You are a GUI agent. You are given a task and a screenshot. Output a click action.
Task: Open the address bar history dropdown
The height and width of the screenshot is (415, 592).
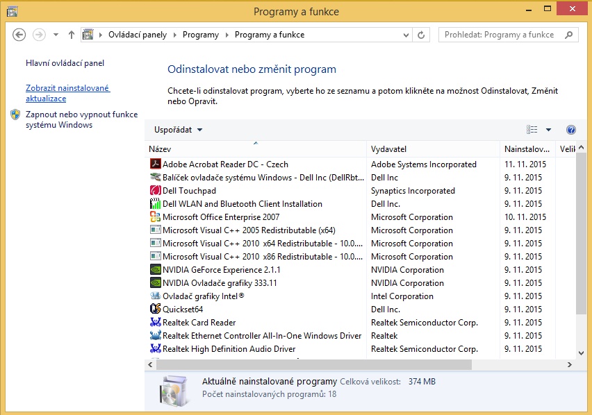pyautogui.click(x=405, y=35)
